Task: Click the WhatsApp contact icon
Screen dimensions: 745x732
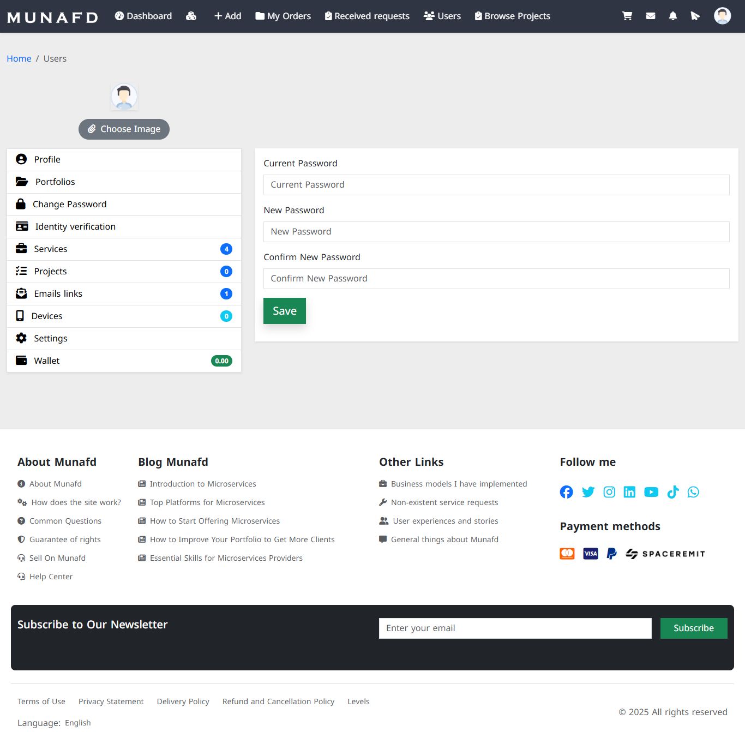Action: pyautogui.click(x=693, y=492)
